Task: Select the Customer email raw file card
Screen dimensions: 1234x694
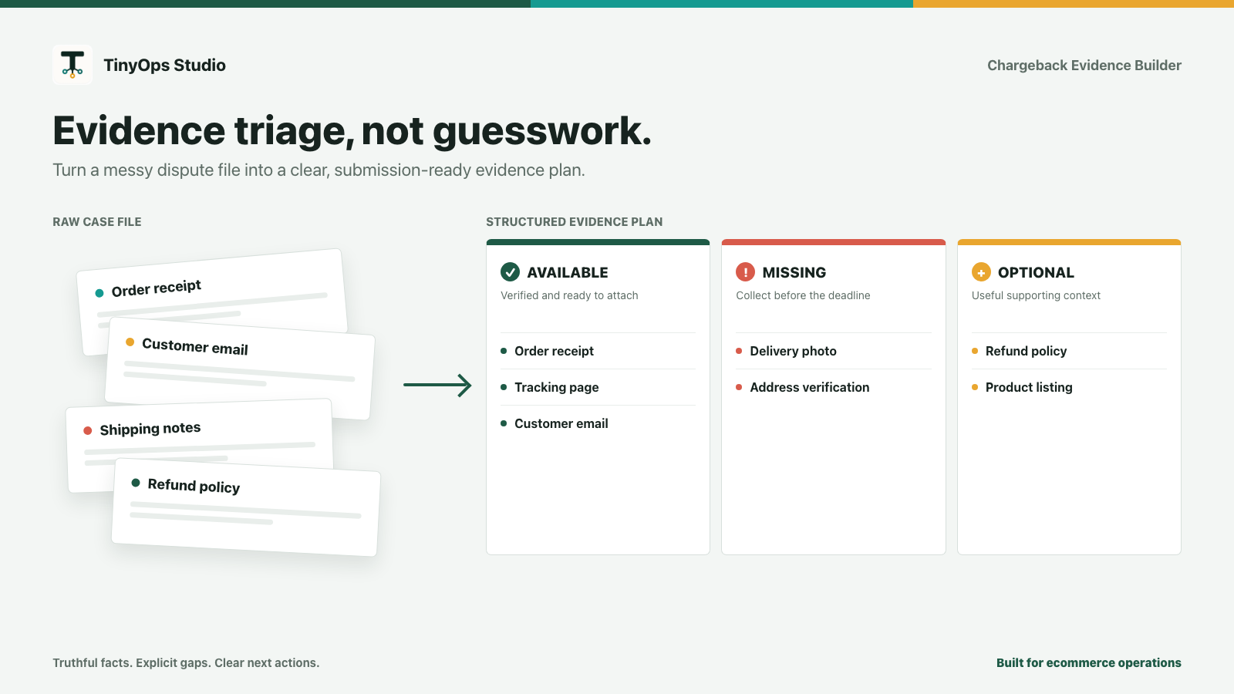Action: (x=240, y=369)
